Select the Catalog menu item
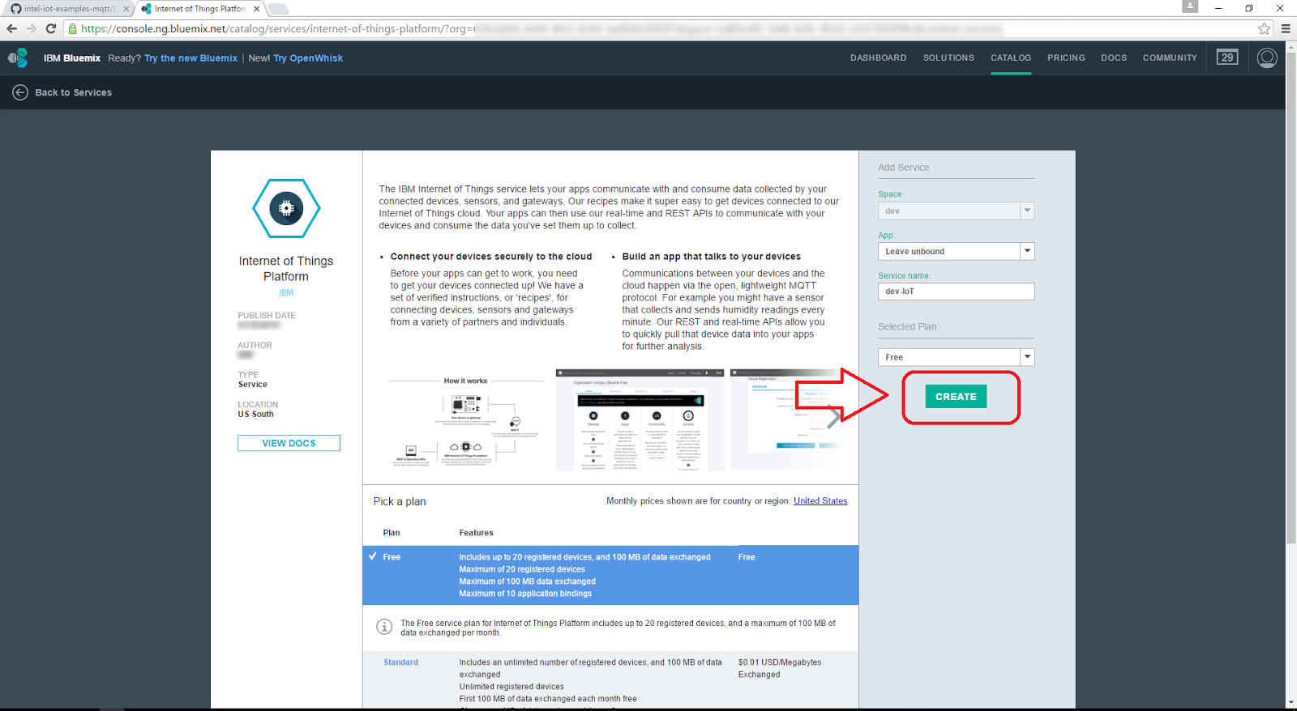The height and width of the screenshot is (711, 1297). click(1011, 58)
